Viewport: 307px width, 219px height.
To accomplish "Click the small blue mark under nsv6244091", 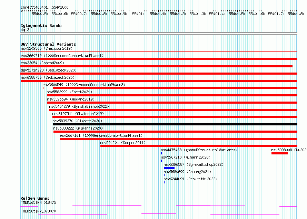I will pyautogui.click(x=164, y=182).
